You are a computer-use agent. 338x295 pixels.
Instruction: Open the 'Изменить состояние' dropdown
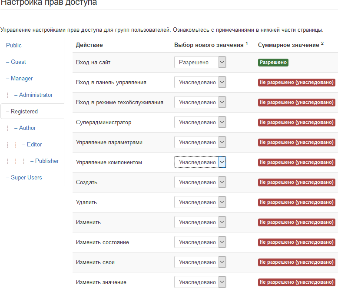[200, 242]
